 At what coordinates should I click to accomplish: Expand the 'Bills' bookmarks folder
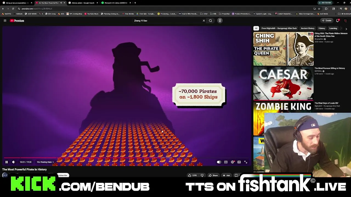(213, 14)
